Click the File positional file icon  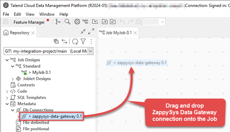point(18,129)
